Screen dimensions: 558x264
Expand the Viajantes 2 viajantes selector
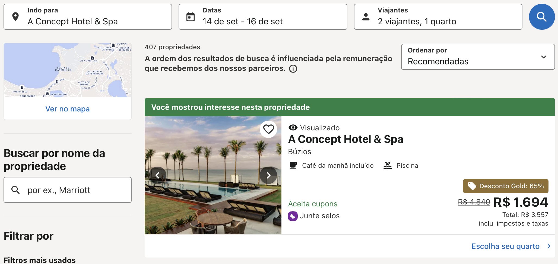tap(438, 17)
